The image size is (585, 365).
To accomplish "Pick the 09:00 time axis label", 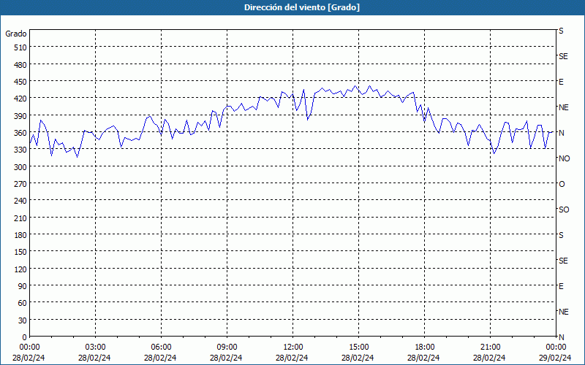I will pyautogui.click(x=227, y=347).
